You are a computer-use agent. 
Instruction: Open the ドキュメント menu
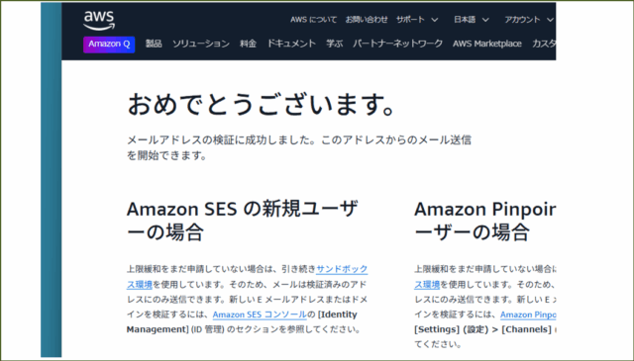click(291, 44)
